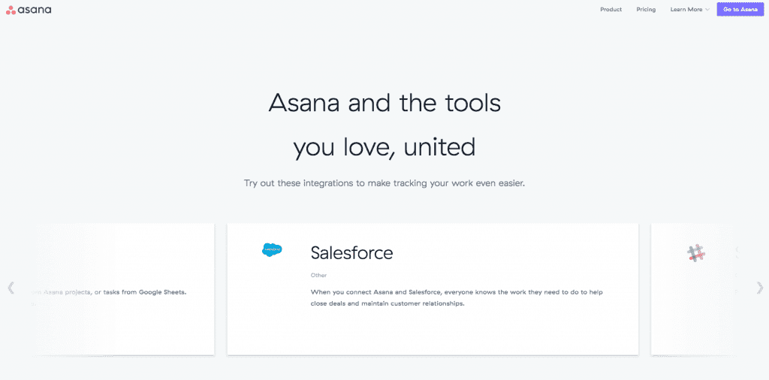769x380 pixels.
Task: Click the Salesforce integration description text
Action: coord(457,297)
